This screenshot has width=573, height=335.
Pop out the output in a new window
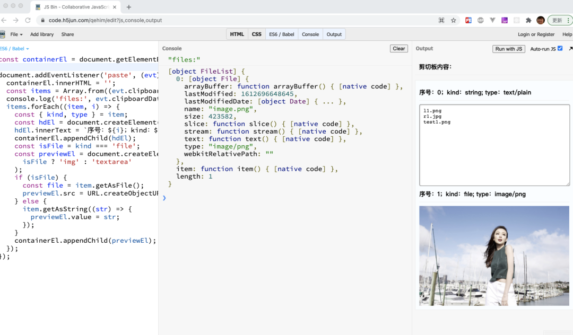(x=570, y=49)
